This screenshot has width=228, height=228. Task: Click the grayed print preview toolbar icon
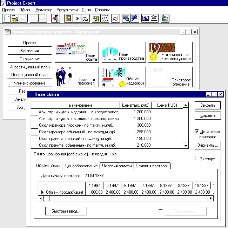[x=34, y=18]
